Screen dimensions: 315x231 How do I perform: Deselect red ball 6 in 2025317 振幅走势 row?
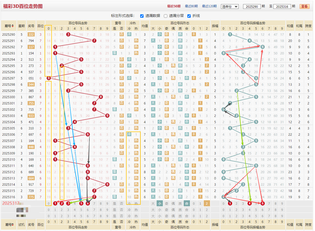click(x=263, y=203)
